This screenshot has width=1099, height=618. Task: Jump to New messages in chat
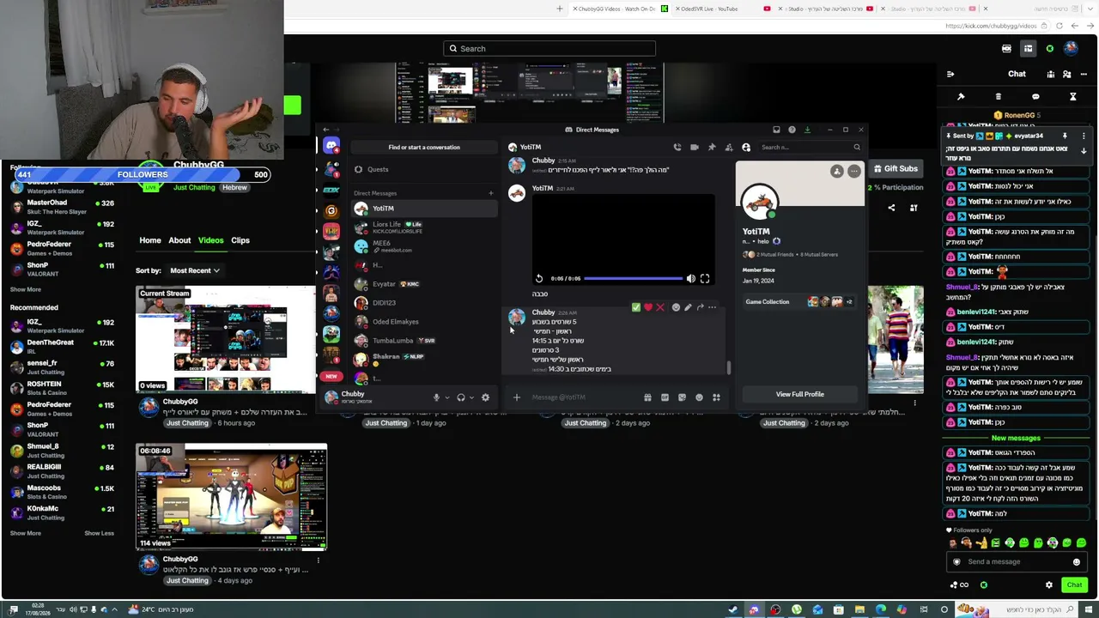tap(1016, 438)
